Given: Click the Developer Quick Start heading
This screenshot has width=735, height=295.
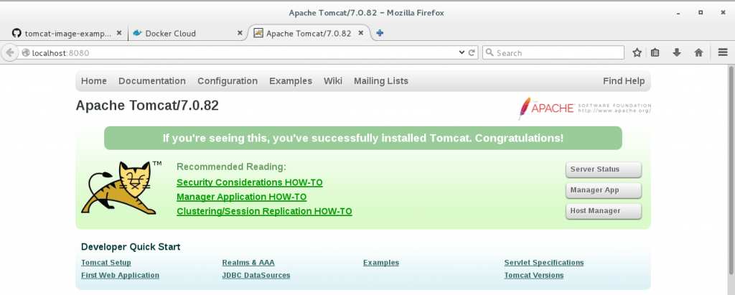Looking at the screenshot, I should 131,247.
